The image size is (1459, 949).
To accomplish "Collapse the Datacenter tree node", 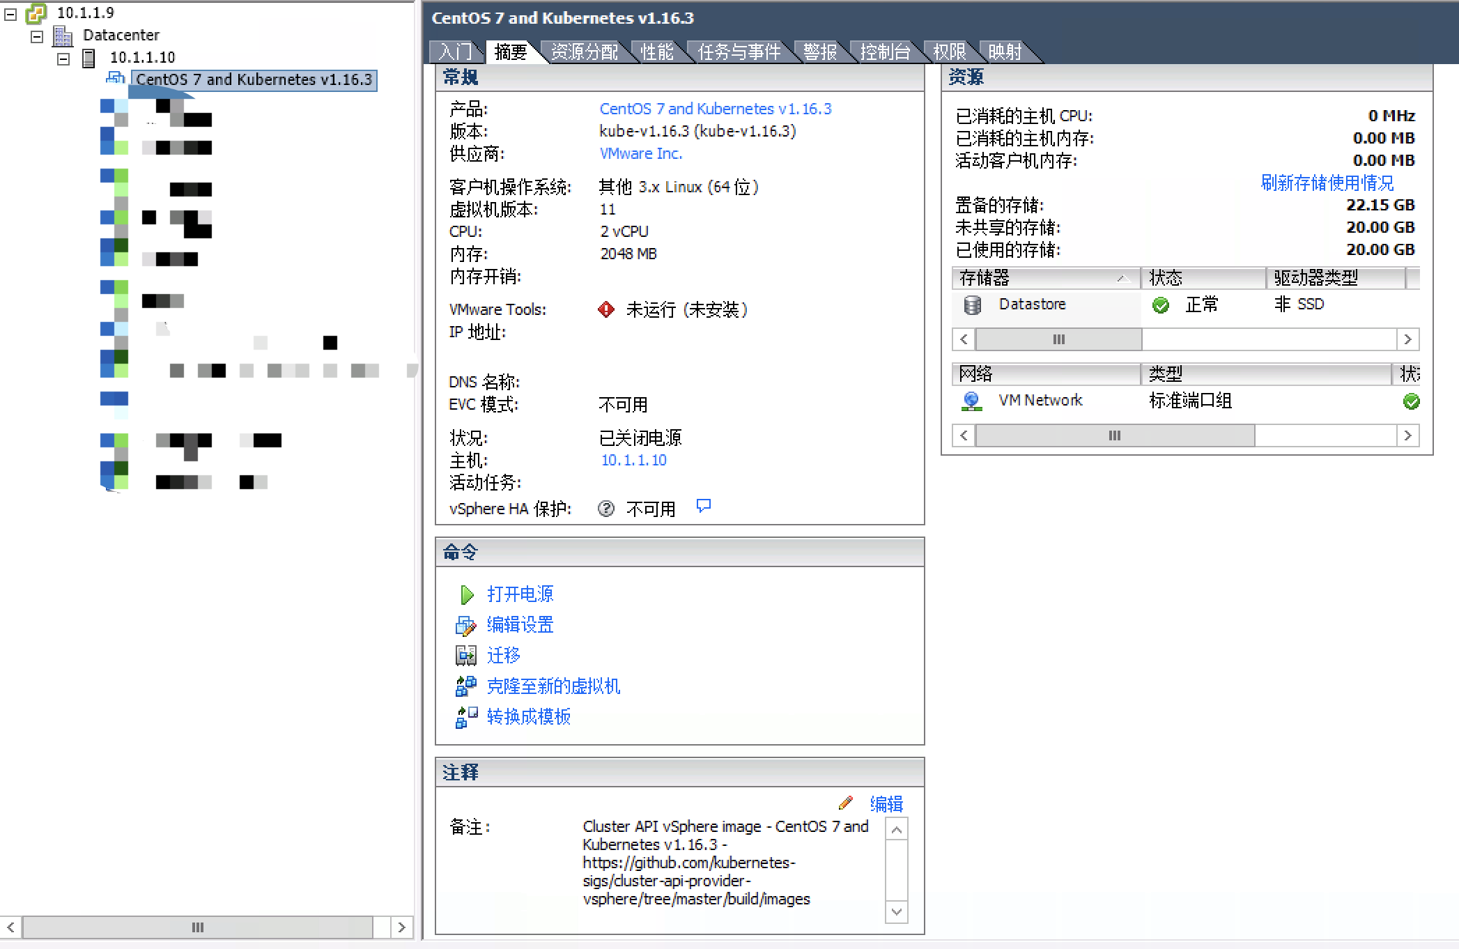I will coord(37,36).
